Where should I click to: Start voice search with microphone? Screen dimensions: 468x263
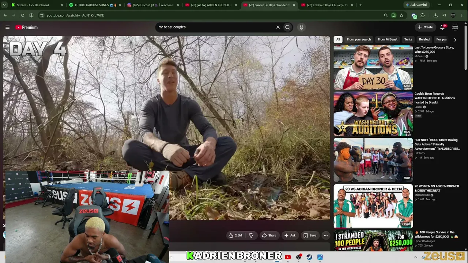[x=301, y=27]
